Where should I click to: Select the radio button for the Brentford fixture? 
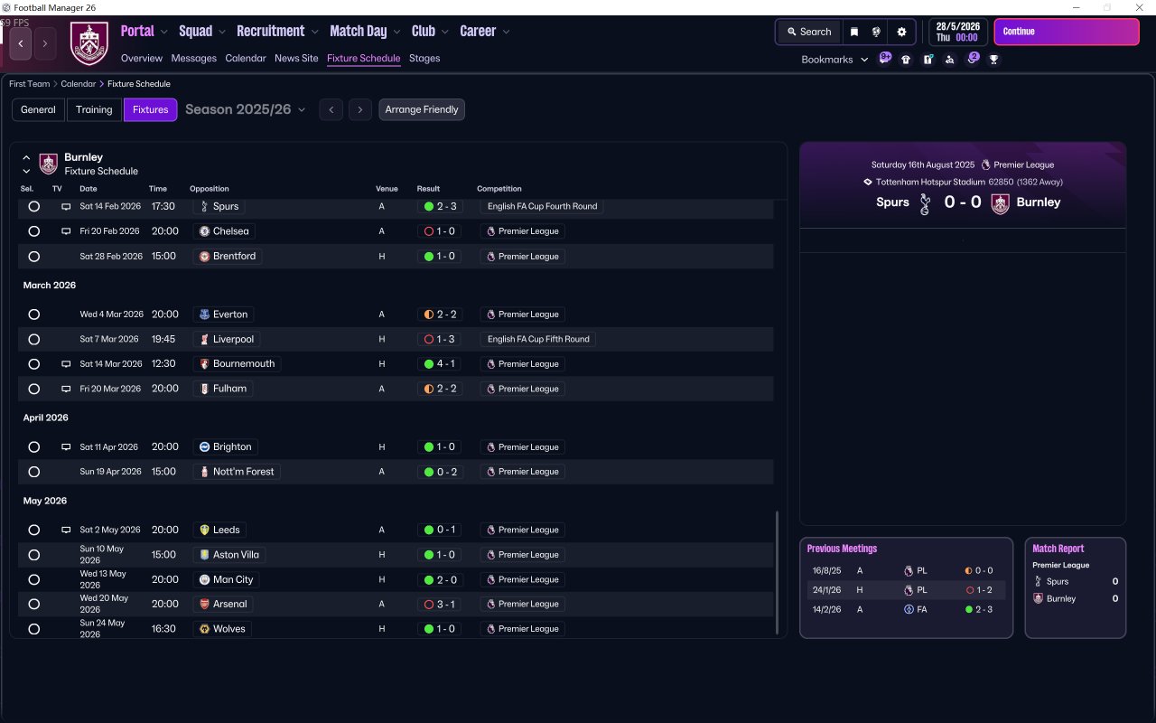coord(34,257)
